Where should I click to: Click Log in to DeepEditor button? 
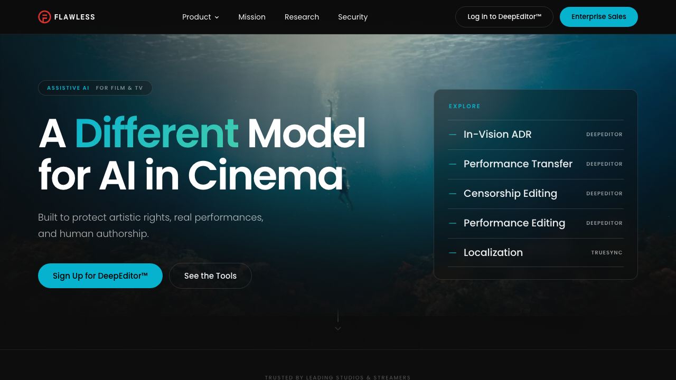[x=504, y=17]
